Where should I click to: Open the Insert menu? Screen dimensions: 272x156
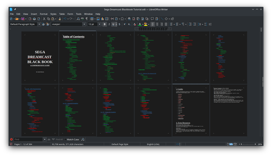click(x=34, y=14)
